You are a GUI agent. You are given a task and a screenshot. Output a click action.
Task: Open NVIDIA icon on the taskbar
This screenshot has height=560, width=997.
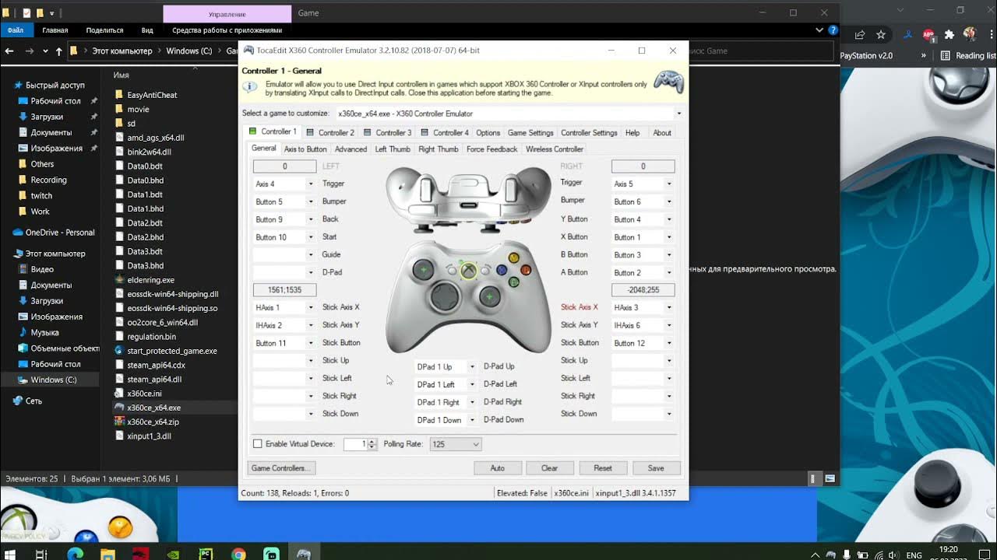[173, 555]
